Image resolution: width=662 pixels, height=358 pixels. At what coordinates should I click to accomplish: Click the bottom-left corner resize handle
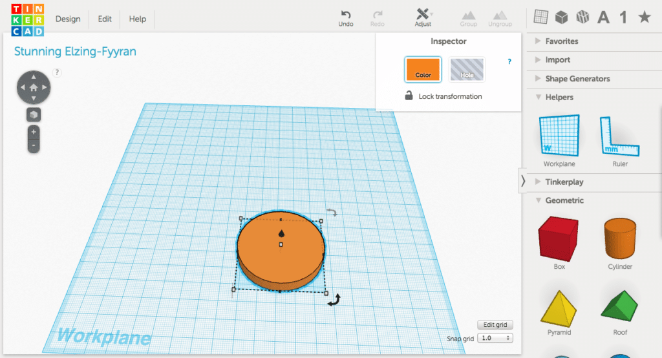(233, 290)
